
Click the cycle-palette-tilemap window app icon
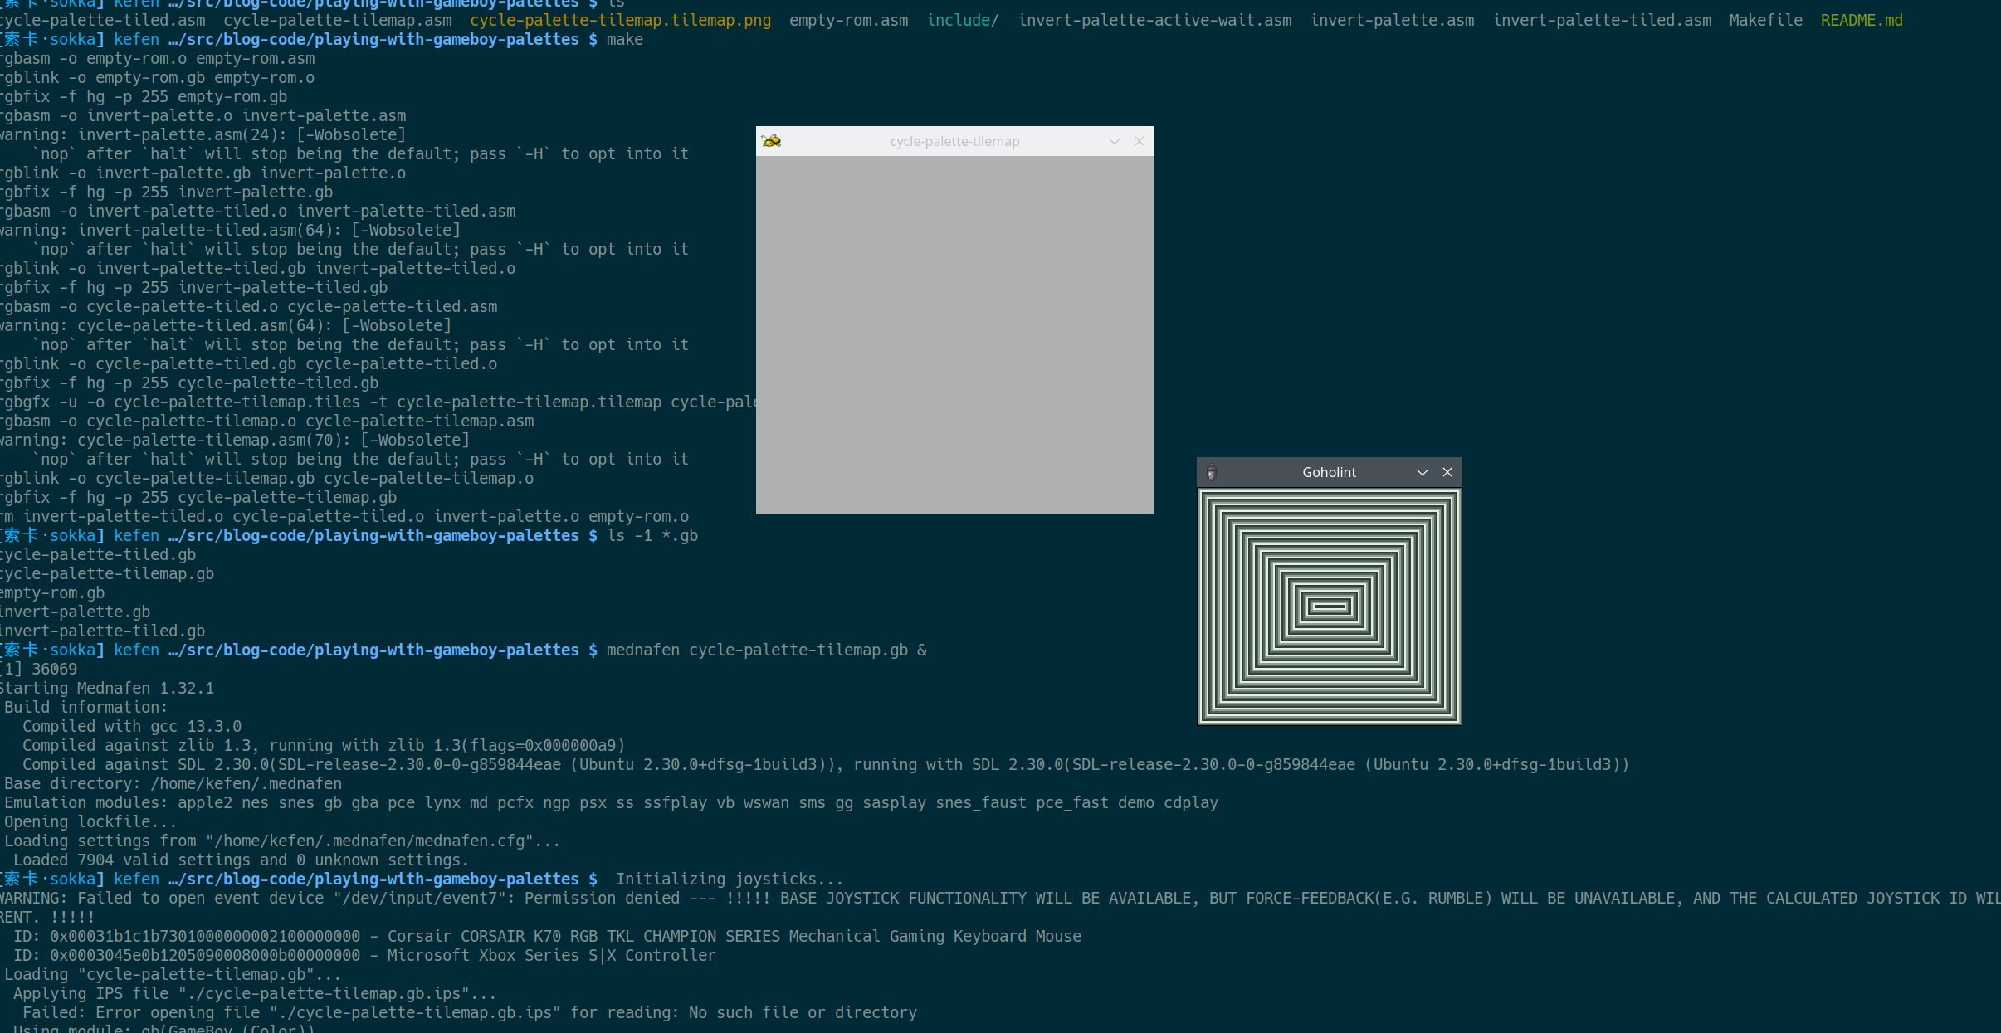772,141
